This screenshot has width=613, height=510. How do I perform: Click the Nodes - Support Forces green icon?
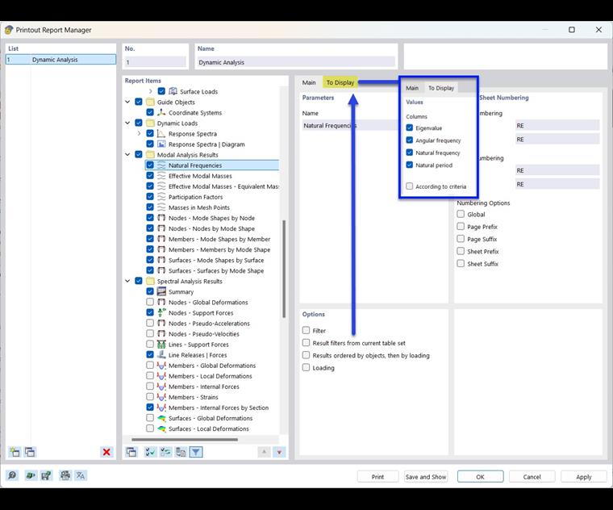point(161,312)
